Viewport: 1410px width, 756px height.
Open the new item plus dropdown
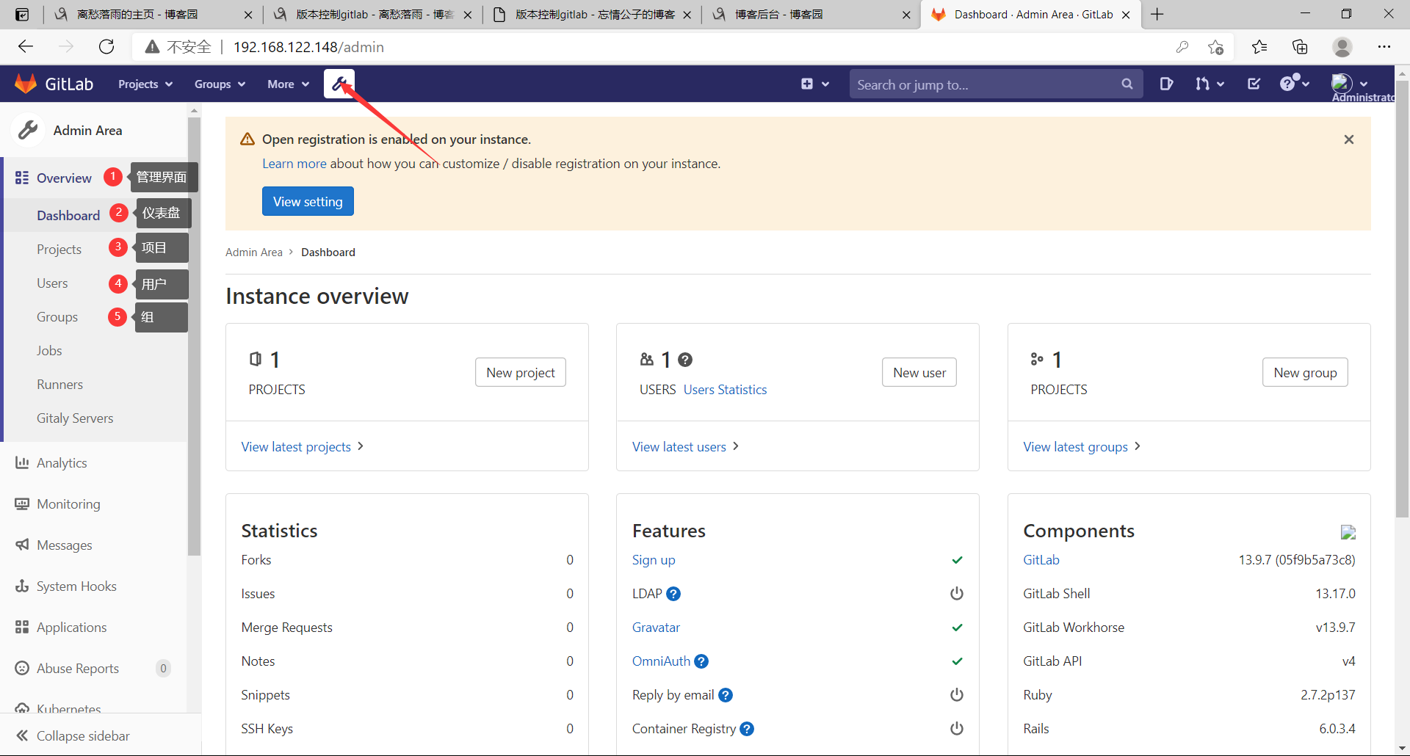pos(815,84)
